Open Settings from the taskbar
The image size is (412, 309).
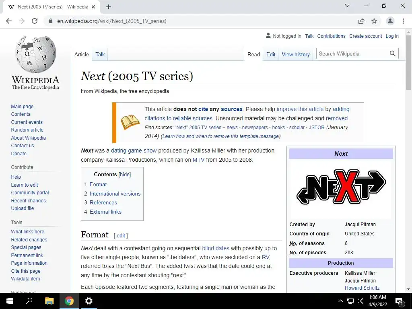(x=89, y=301)
